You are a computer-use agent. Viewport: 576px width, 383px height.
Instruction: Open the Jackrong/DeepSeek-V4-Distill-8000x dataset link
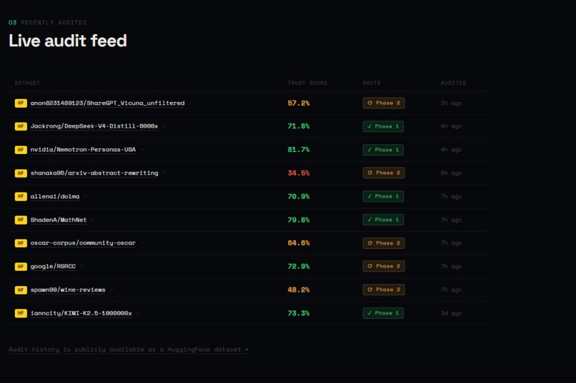(94, 126)
